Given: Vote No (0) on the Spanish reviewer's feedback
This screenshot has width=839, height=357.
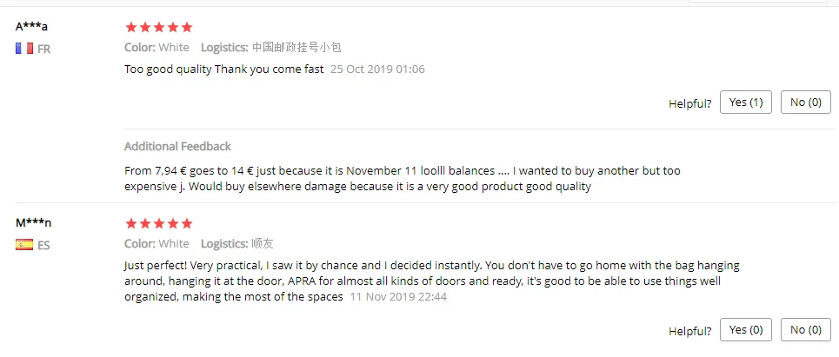Looking at the screenshot, I should click(806, 330).
